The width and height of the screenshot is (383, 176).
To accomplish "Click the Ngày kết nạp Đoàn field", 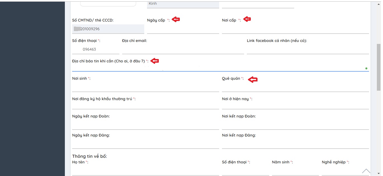I will tap(145, 125).
